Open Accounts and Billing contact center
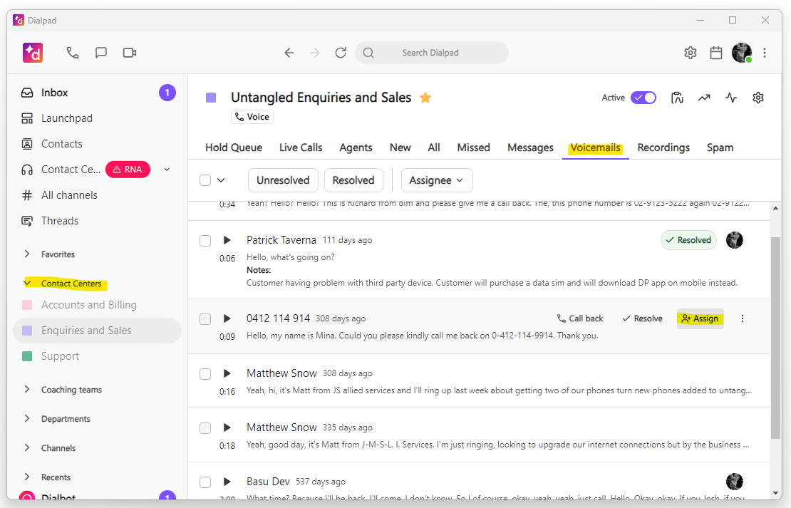The image size is (791, 508). coord(98,305)
